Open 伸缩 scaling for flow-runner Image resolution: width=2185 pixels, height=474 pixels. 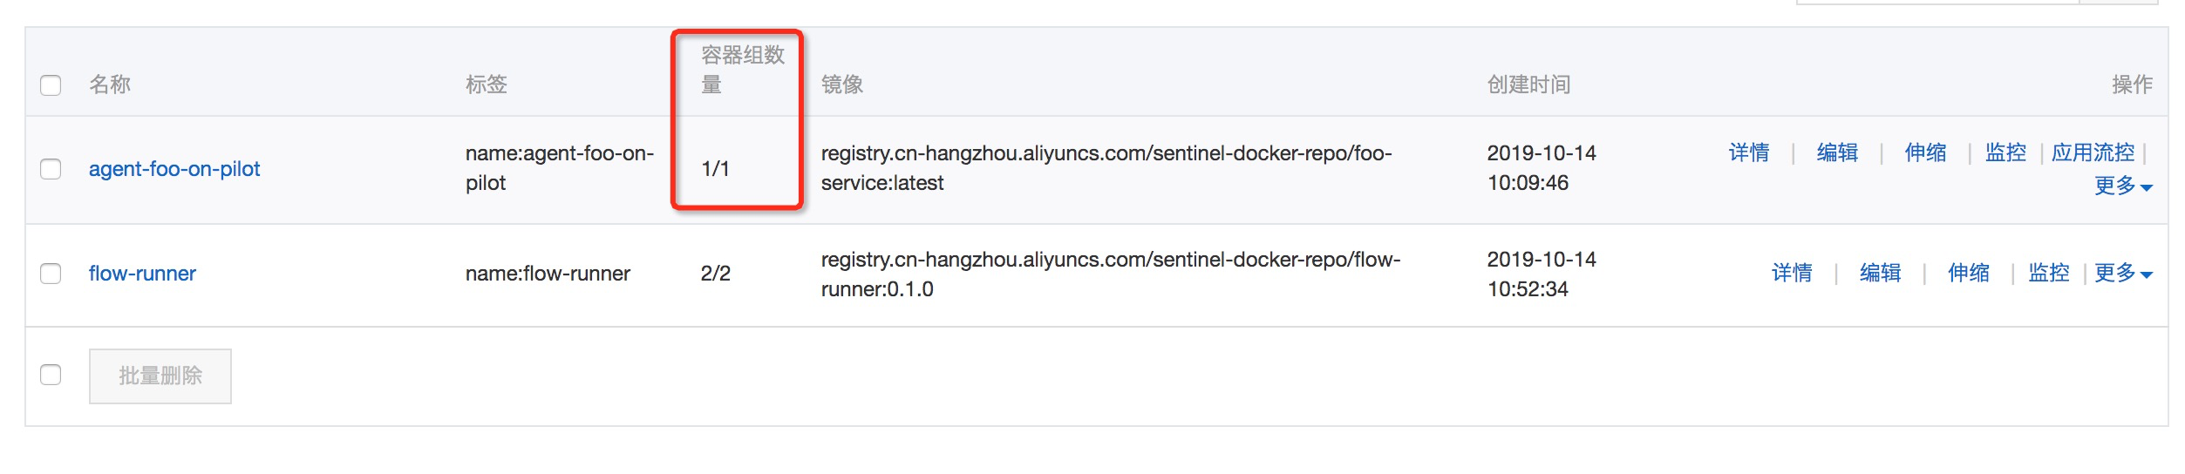(x=1969, y=274)
